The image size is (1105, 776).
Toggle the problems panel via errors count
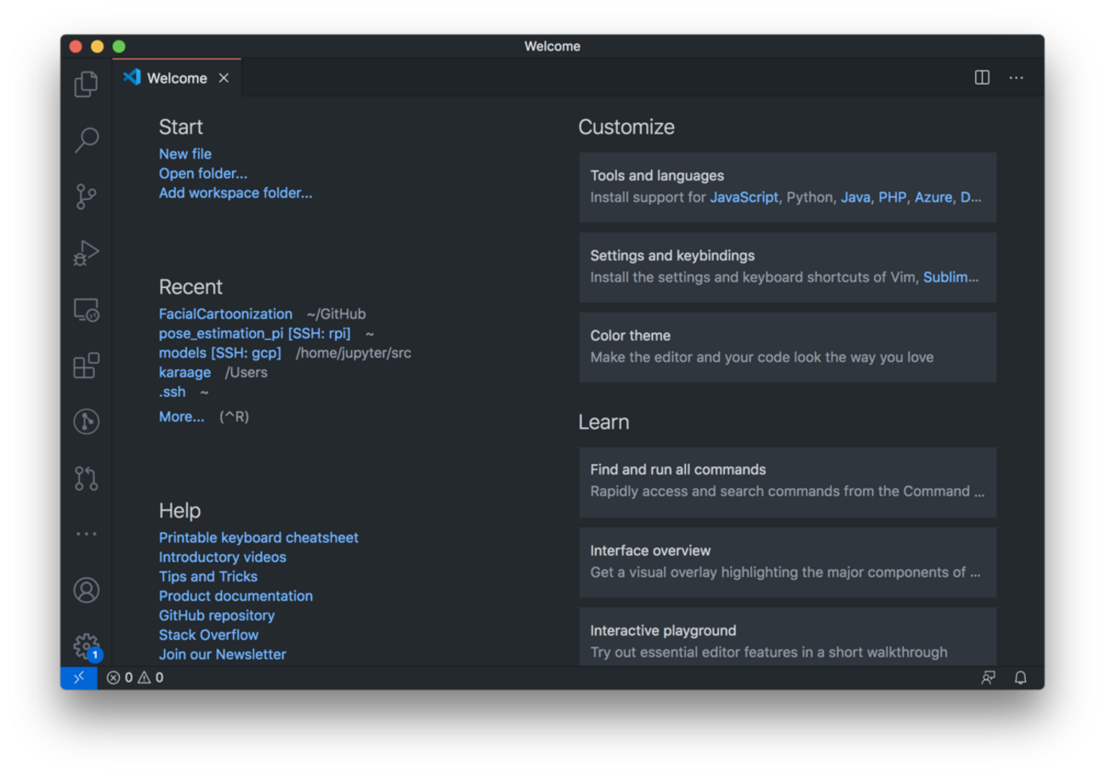click(134, 677)
